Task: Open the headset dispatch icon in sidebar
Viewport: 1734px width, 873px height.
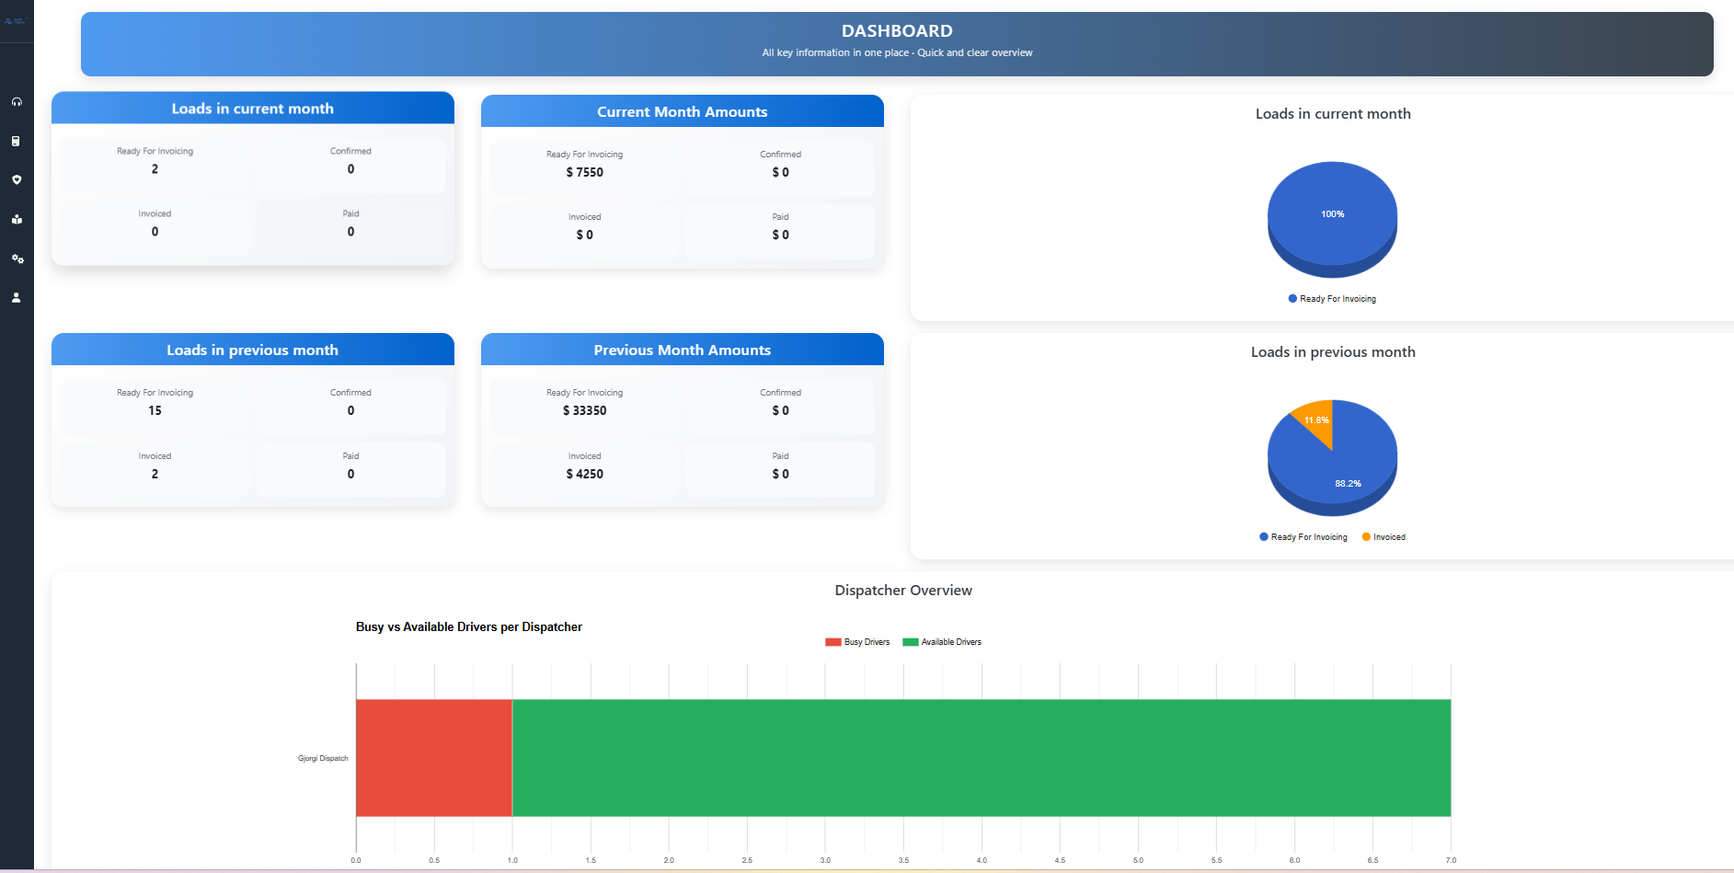Action: 17,102
